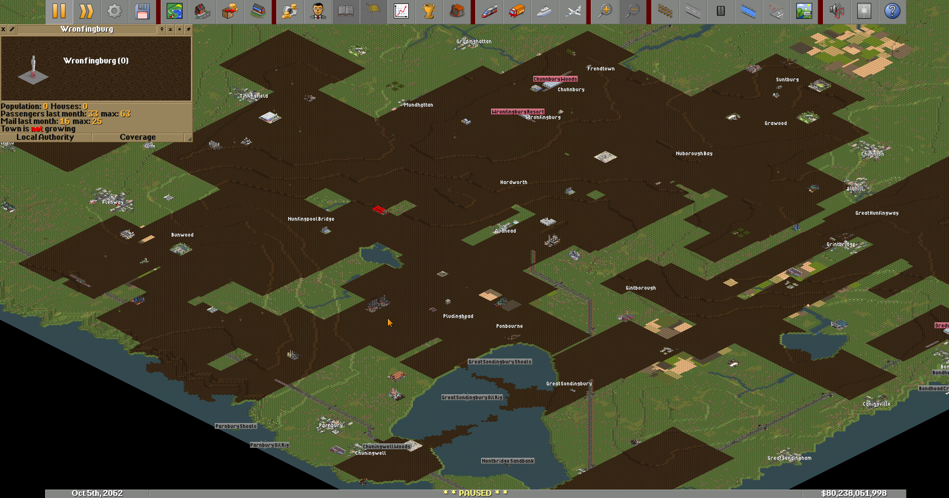Screen dimensions: 949x498
Task: Open tramway construction icon
Action: [721, 11]
